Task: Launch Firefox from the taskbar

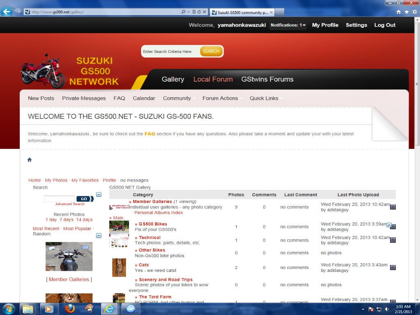Action: pyautogui.click(x=70, y=308)
